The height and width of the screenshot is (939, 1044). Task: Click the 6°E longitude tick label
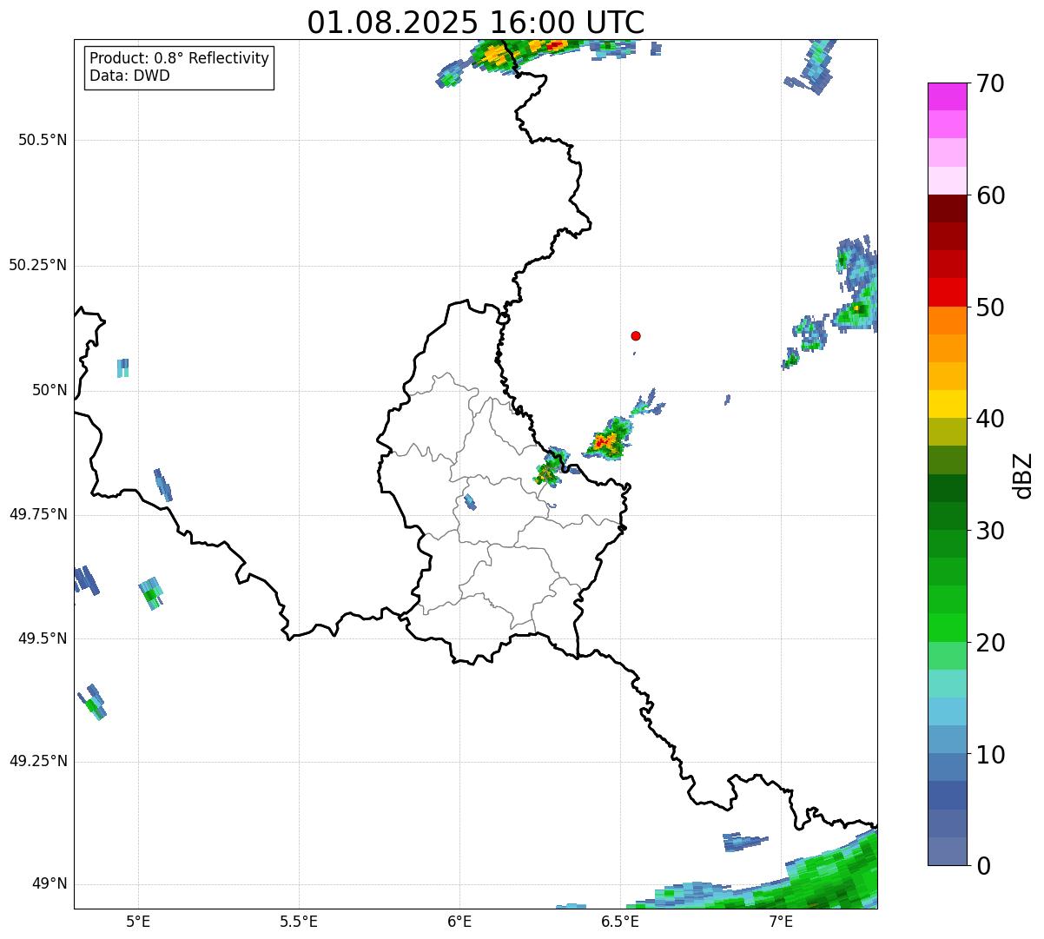(x=459, y=921)
